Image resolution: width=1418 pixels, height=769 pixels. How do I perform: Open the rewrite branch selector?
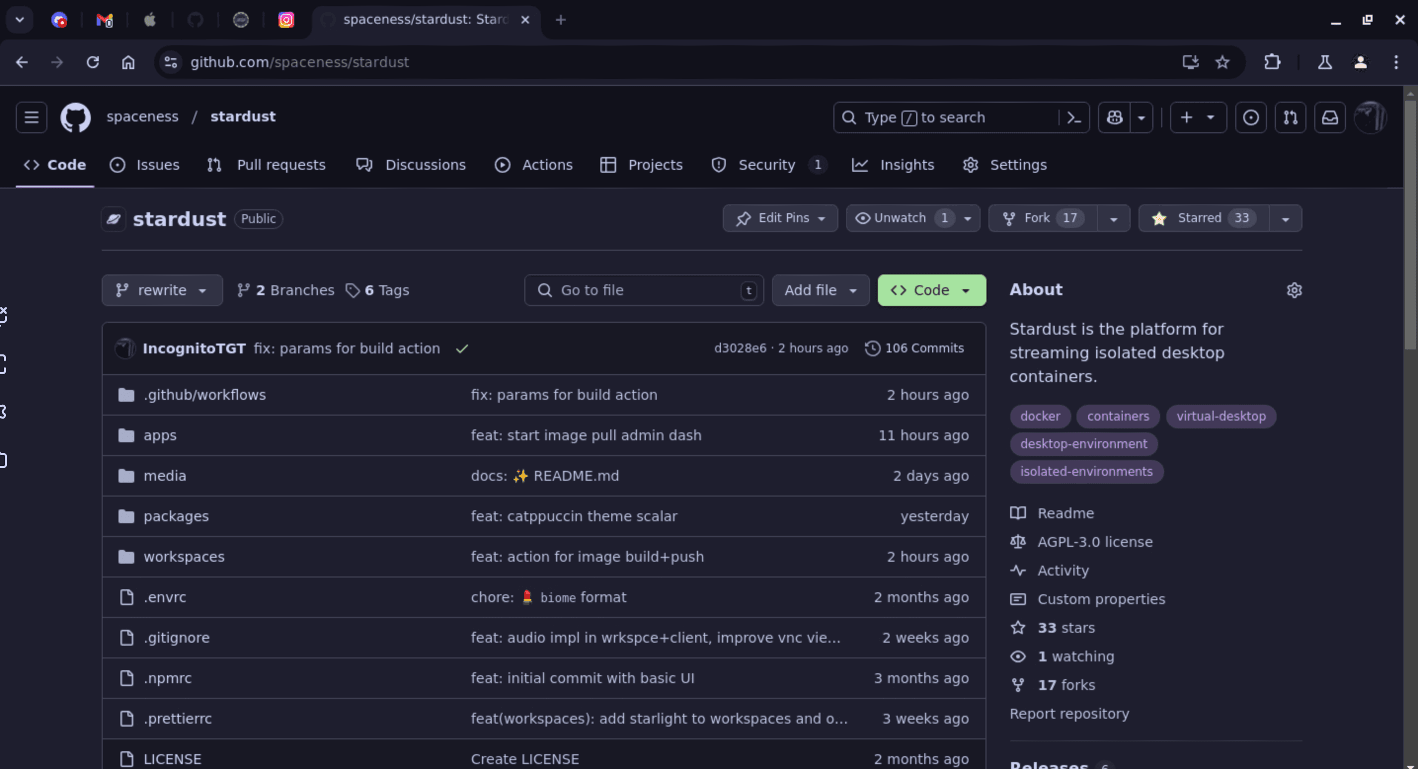[162, 290]
